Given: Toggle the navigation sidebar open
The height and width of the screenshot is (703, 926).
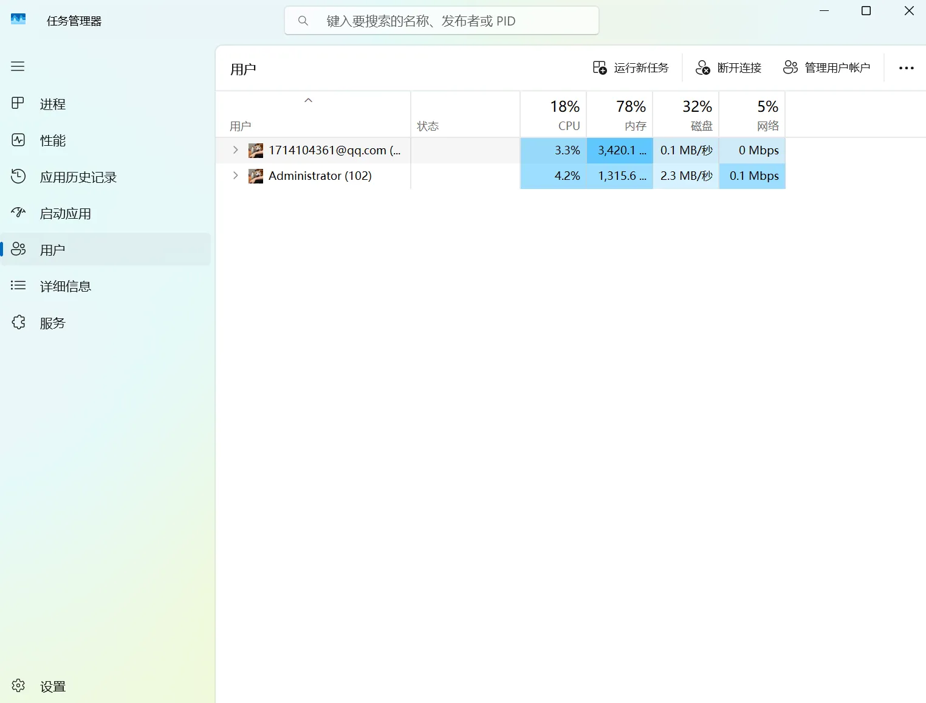Looking at the screenshot, I should 18,66.
